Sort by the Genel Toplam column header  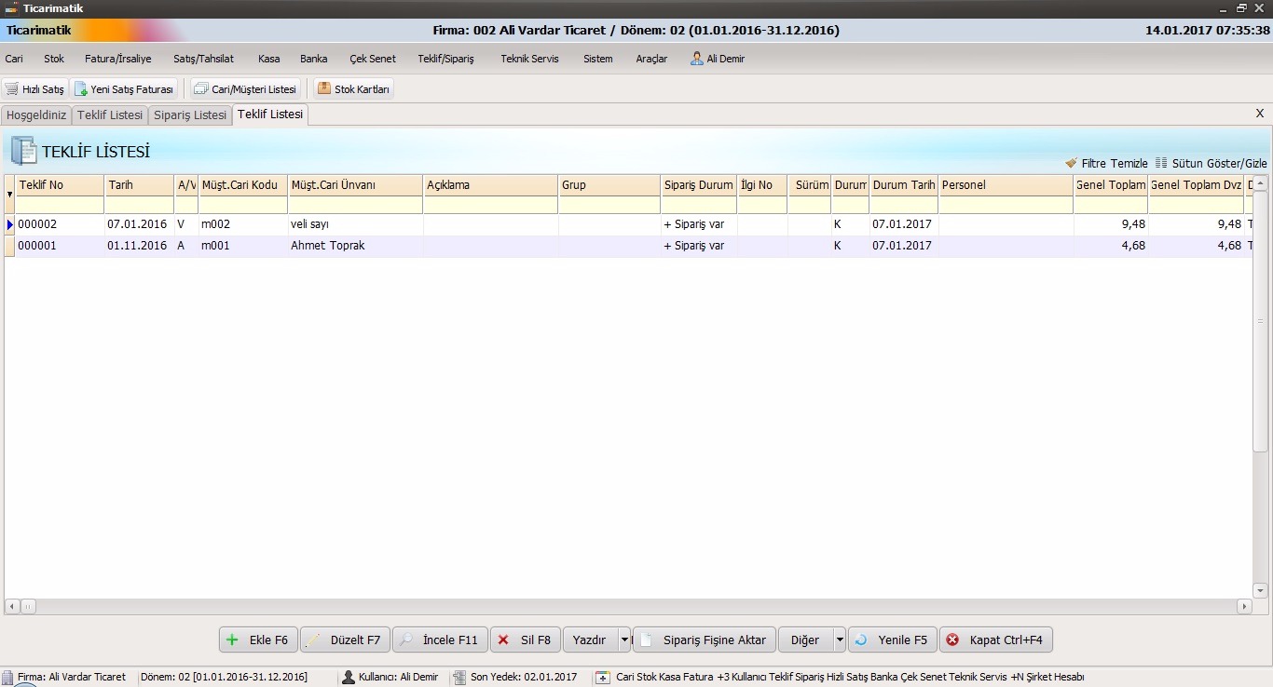coord(1110,185)
